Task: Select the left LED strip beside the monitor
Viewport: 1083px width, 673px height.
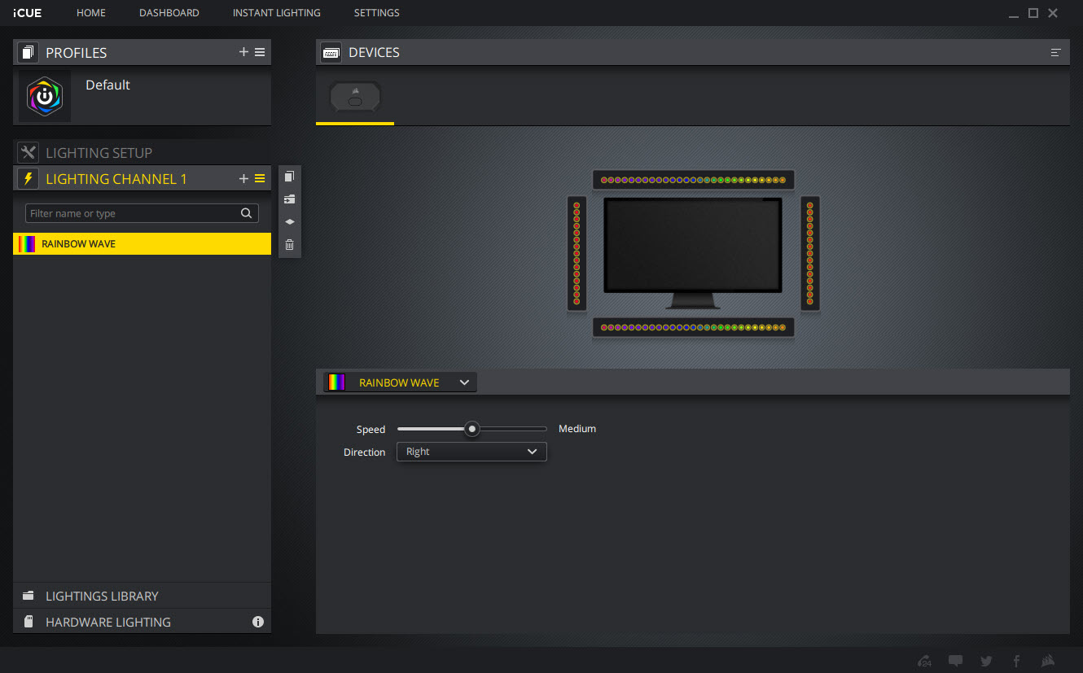Action: (577, 253)
